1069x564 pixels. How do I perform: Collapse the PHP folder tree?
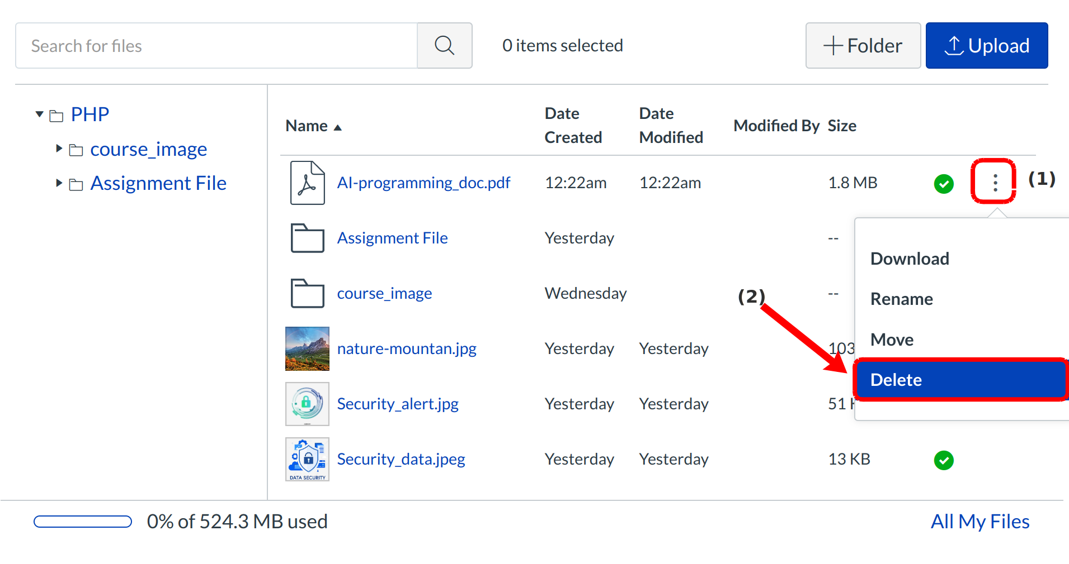pyautogui.click(x=39, y=114)
